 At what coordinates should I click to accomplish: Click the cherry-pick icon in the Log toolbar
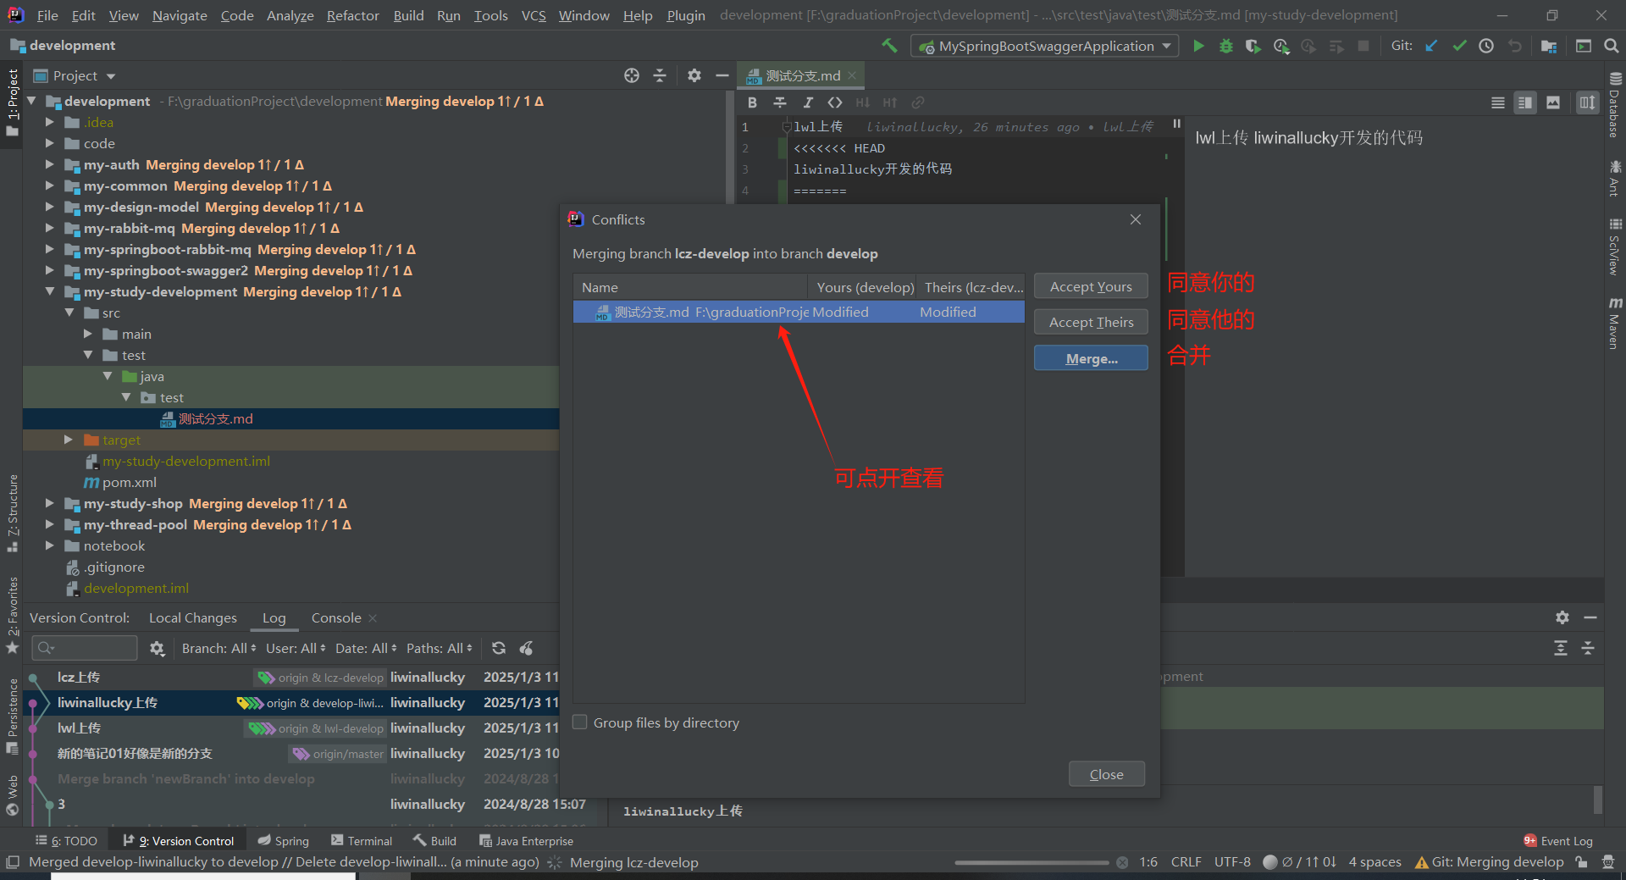[x=527, y=648]
